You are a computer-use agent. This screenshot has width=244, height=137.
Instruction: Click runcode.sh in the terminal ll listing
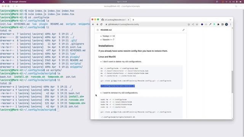click(76, 100)
